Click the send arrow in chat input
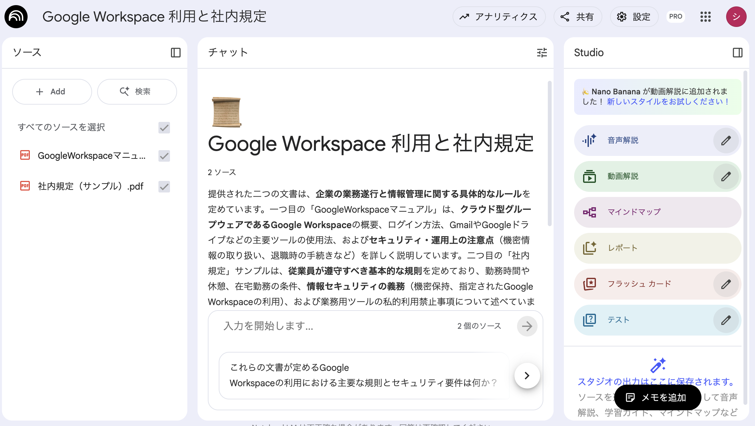This screenshot has width=755, height=426. tap(527, 326)
